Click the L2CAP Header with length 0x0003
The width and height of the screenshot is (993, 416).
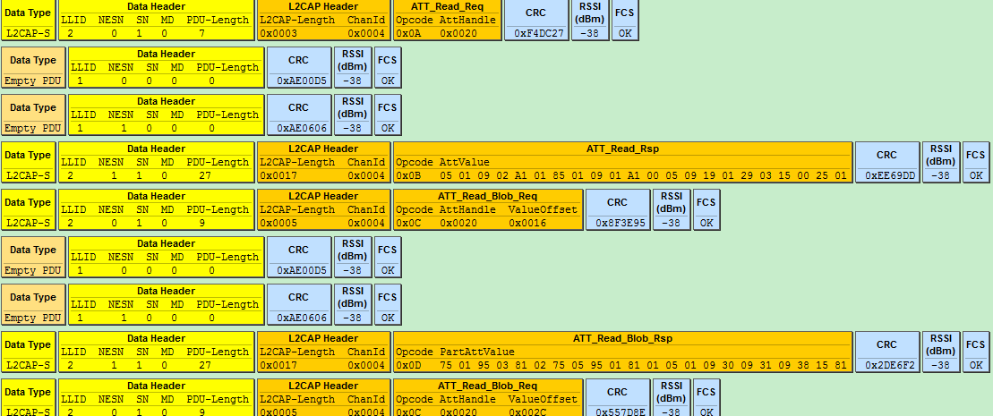(323, 21)
